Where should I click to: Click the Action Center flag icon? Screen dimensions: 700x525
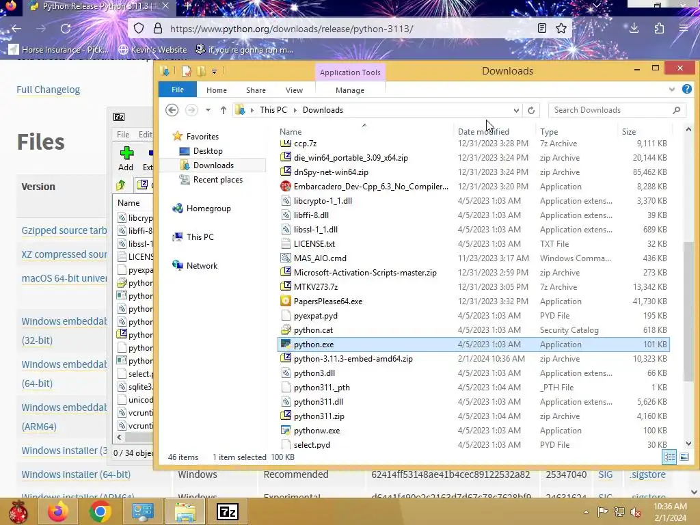click(602, 511)
